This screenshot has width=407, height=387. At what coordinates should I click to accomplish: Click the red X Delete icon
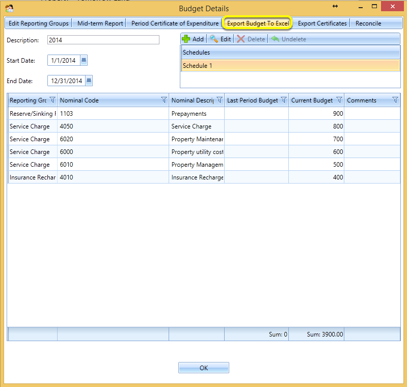(x=241, y=39)
